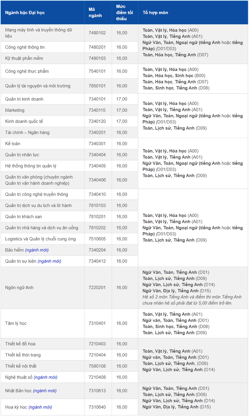Screen dimensions: 249x416
Task: Click '(ngành mới)' next to Nghệ thuật số
Action: pos(46,377)
